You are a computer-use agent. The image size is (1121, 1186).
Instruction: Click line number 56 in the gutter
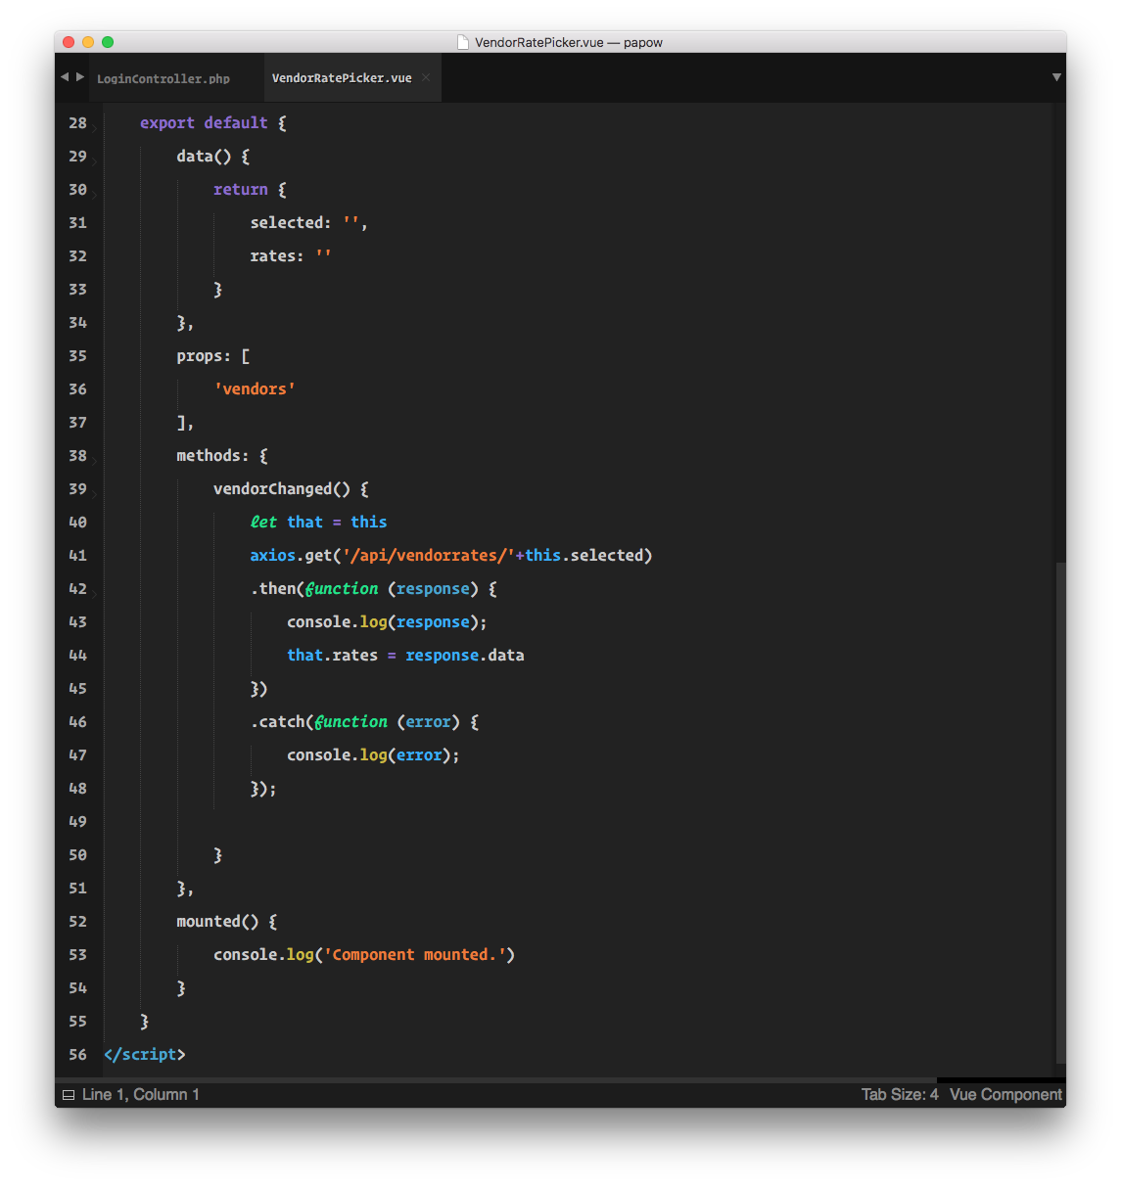point(77,1055)
